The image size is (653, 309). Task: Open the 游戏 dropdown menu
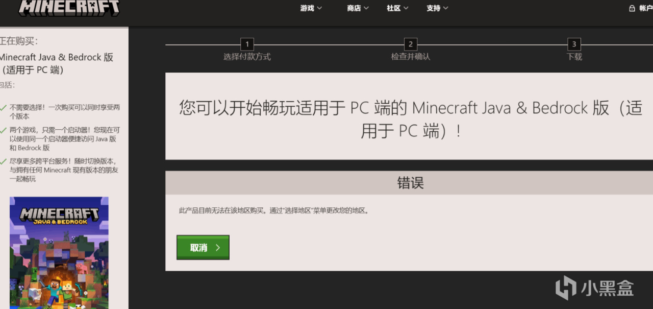[311, 8]
